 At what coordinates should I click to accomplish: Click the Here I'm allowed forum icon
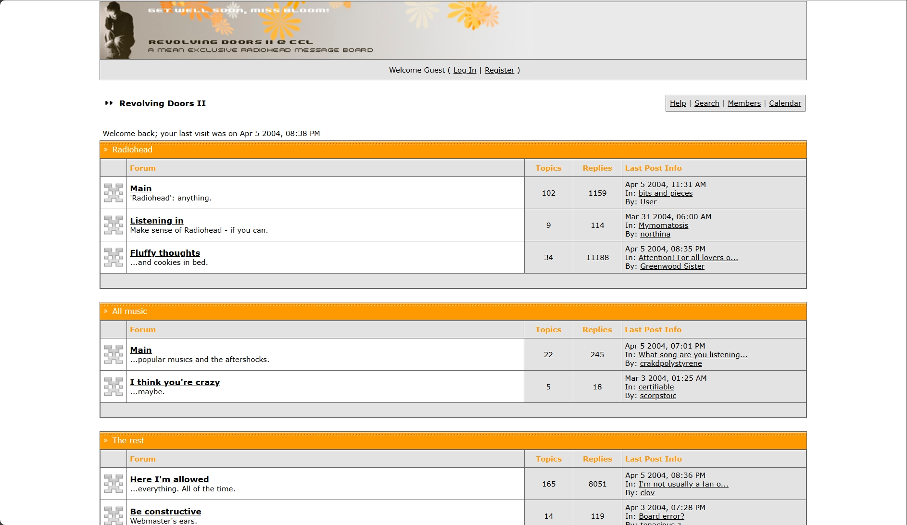click(113, 484)
